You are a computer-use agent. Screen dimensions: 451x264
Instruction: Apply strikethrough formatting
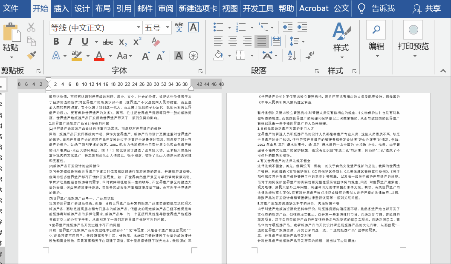click(108, 42)
